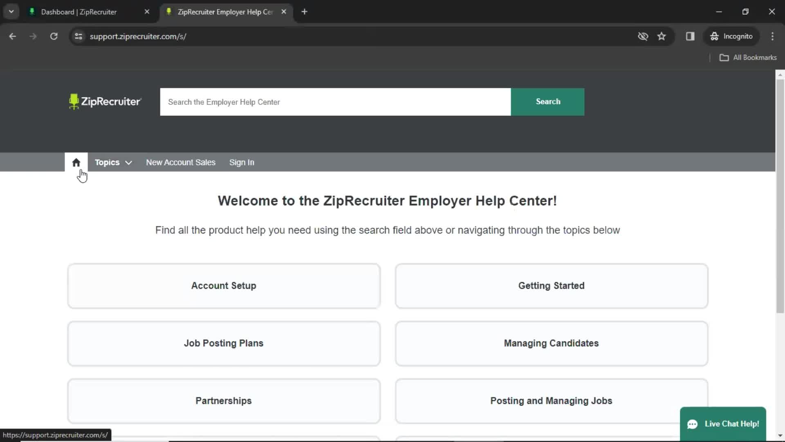Screen dimensions: 785x442
Task: Click the browser extensions icon in toolbar
Action: tap(690, 36)
